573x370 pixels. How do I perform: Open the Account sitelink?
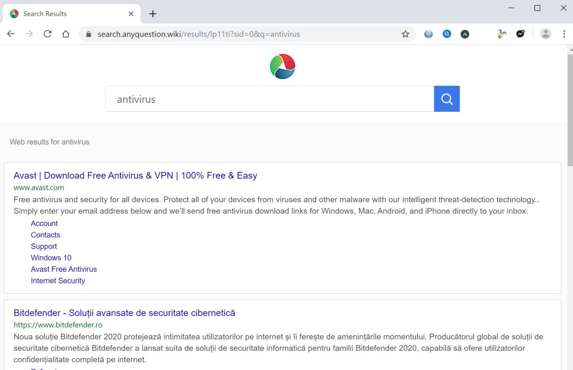[x=44, y=224]
